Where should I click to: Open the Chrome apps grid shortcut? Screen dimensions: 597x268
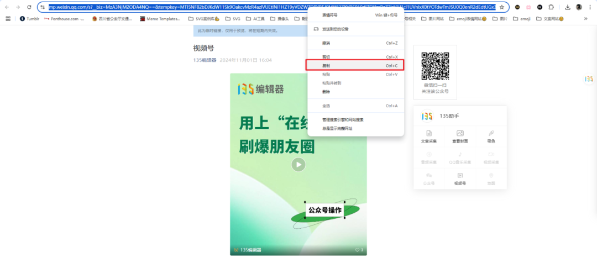pos(8,18)
